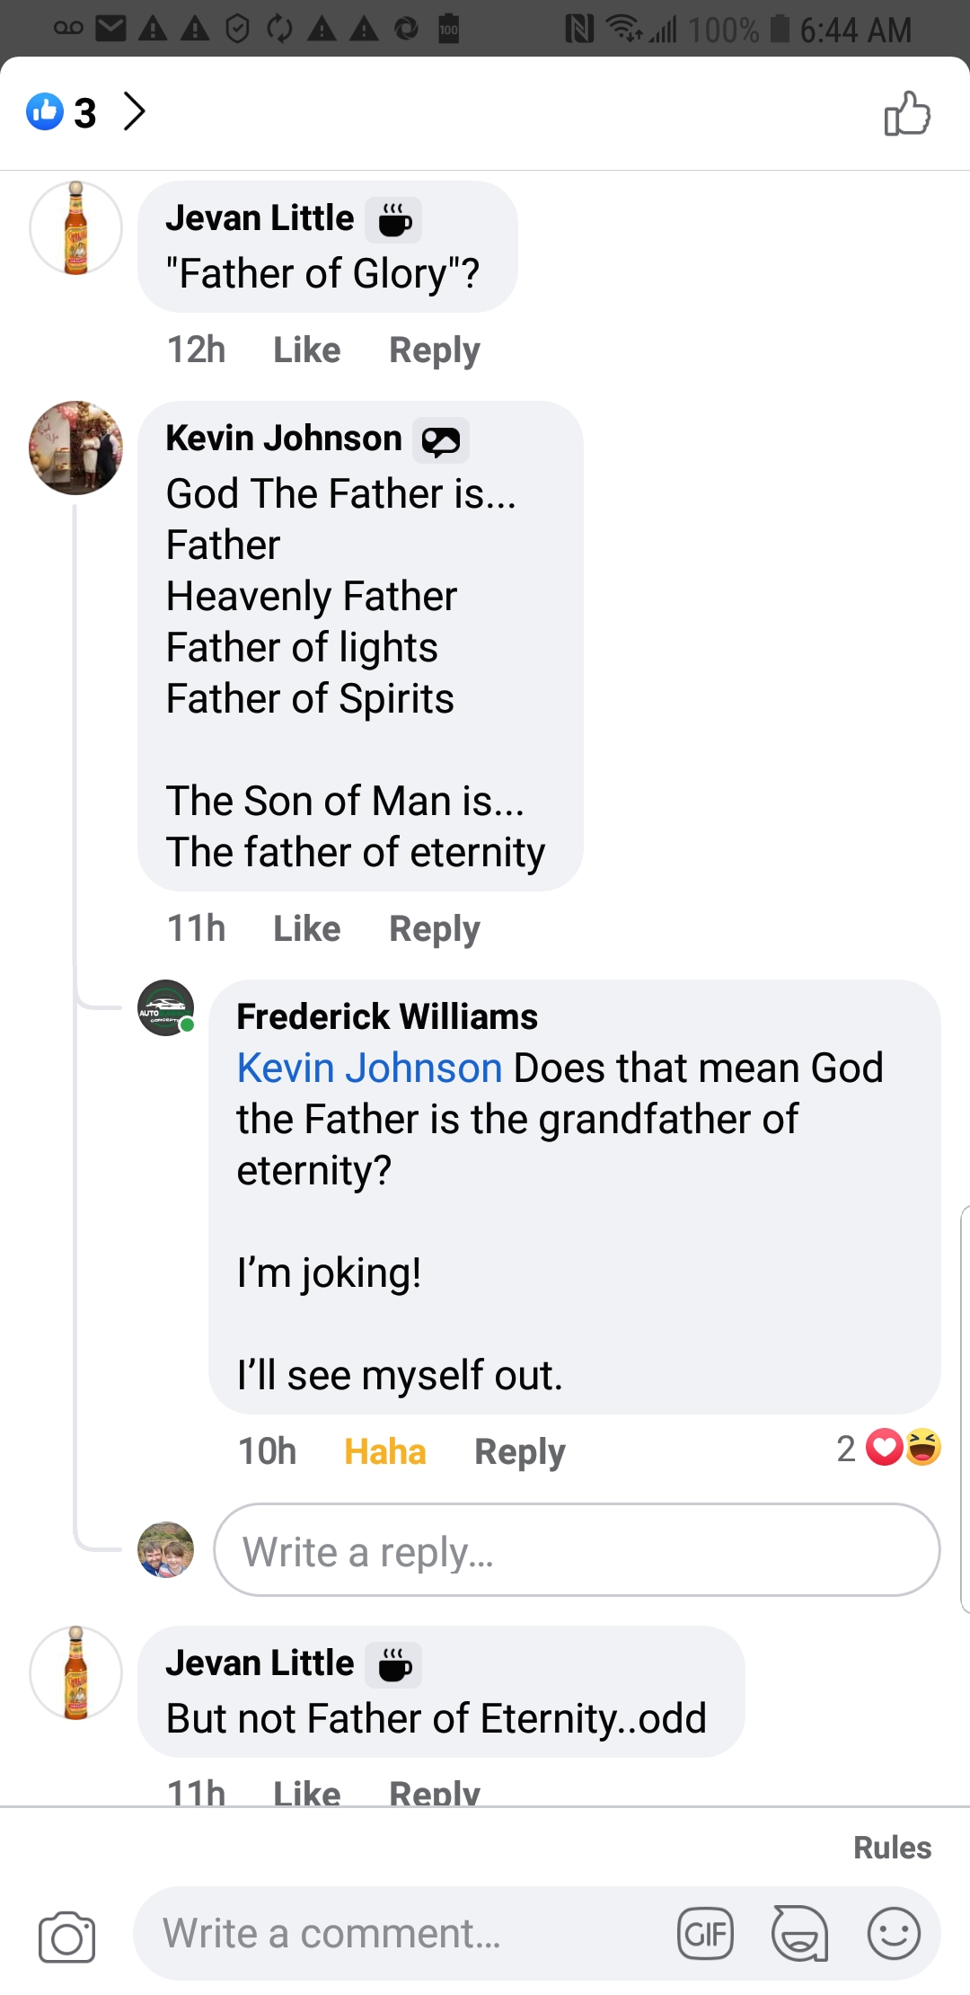Open the GIF picker
The height and width of the screenshot is (1995, 970).
point(705,1934)
